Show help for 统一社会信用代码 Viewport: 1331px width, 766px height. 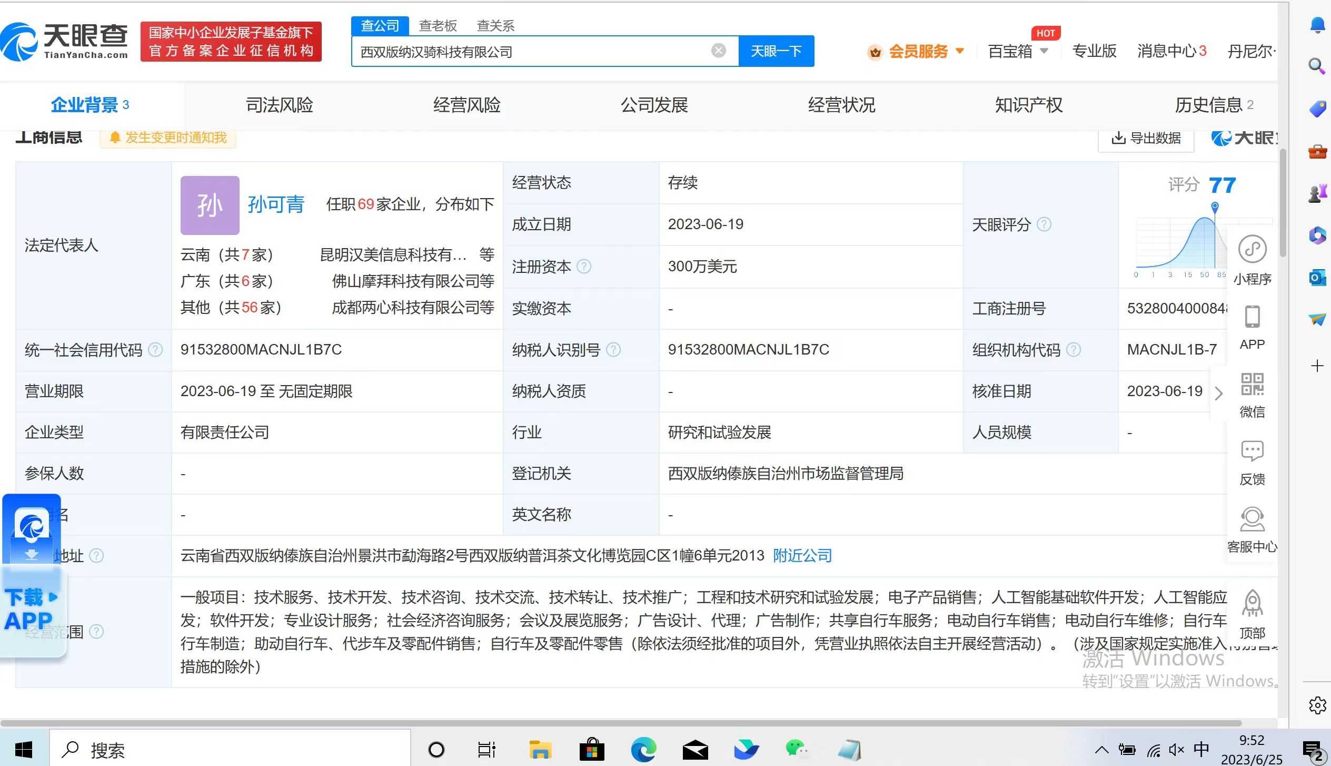pyautogui.click(x=155, y=350)
